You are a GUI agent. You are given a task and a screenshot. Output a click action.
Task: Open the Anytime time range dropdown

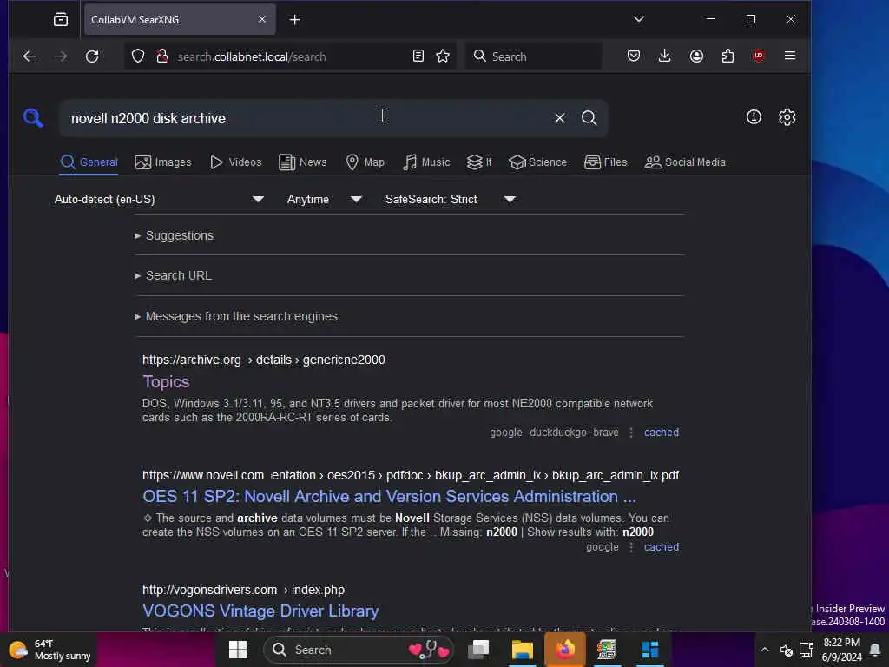(325, 199)
